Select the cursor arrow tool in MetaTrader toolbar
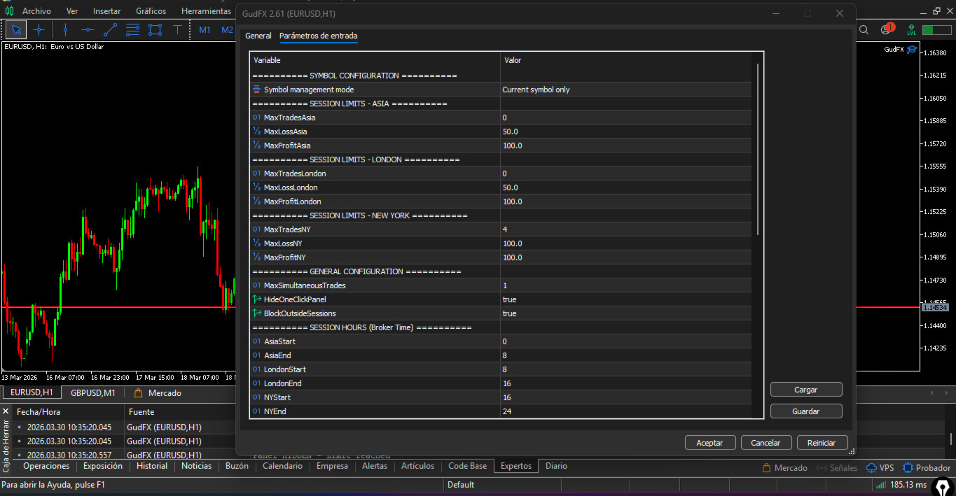 16,29
